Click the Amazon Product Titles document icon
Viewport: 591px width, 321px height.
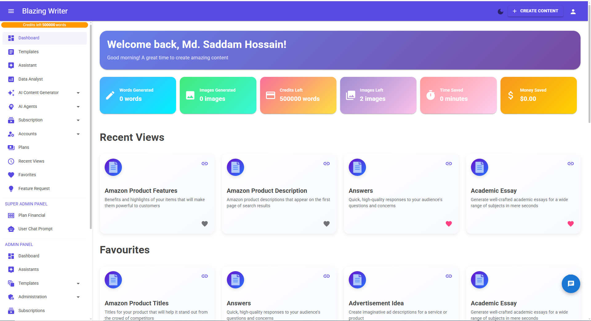tap(113, 280)
